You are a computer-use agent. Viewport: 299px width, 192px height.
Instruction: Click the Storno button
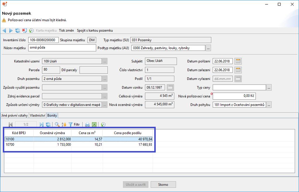click(x=163, y=185)
